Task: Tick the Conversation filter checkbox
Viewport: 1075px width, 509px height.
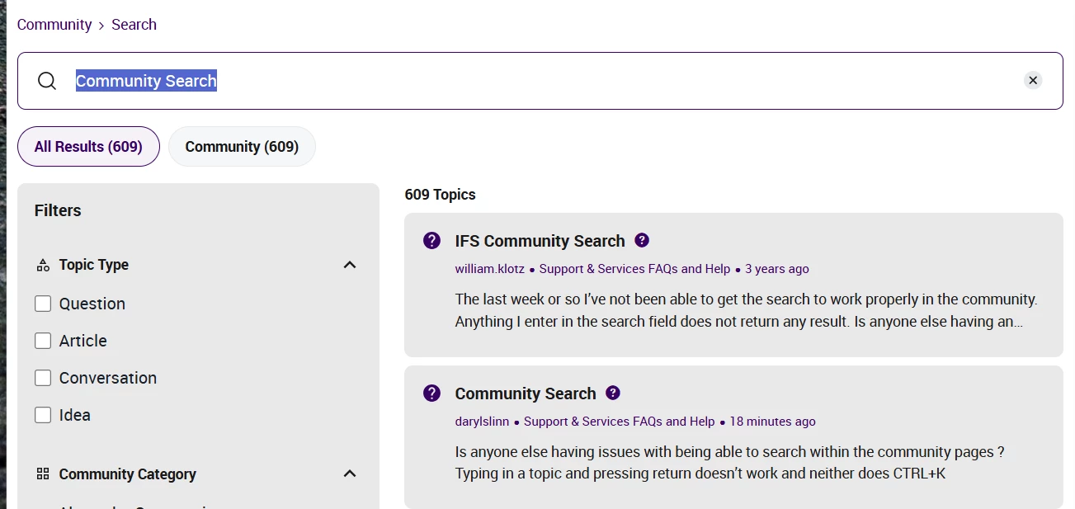Action: 43,378
